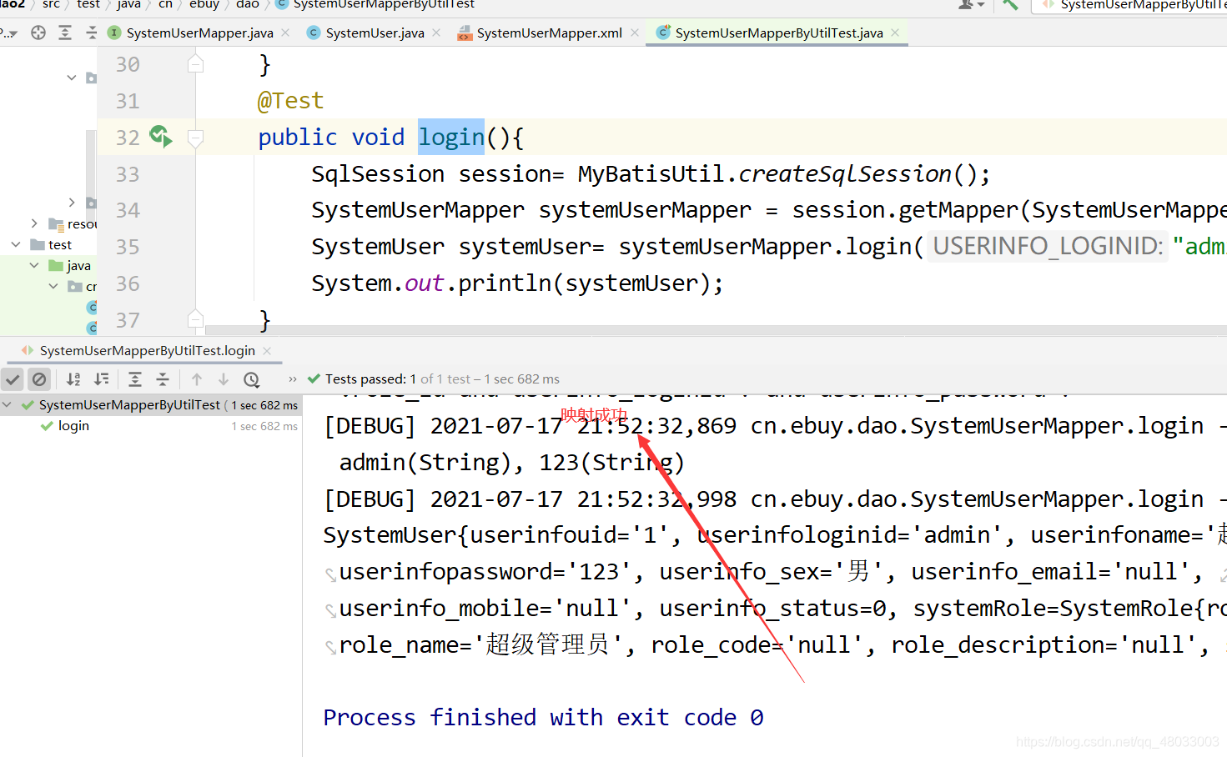
Task: Show more run toolbar actions chevron
Action: tap(293, 379)
